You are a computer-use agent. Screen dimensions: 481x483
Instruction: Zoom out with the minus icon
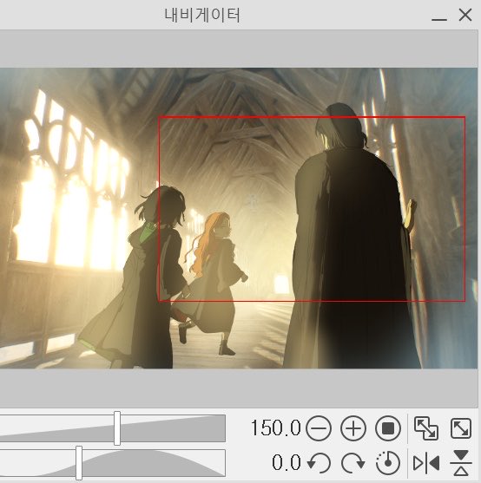(x=319, y=428)
